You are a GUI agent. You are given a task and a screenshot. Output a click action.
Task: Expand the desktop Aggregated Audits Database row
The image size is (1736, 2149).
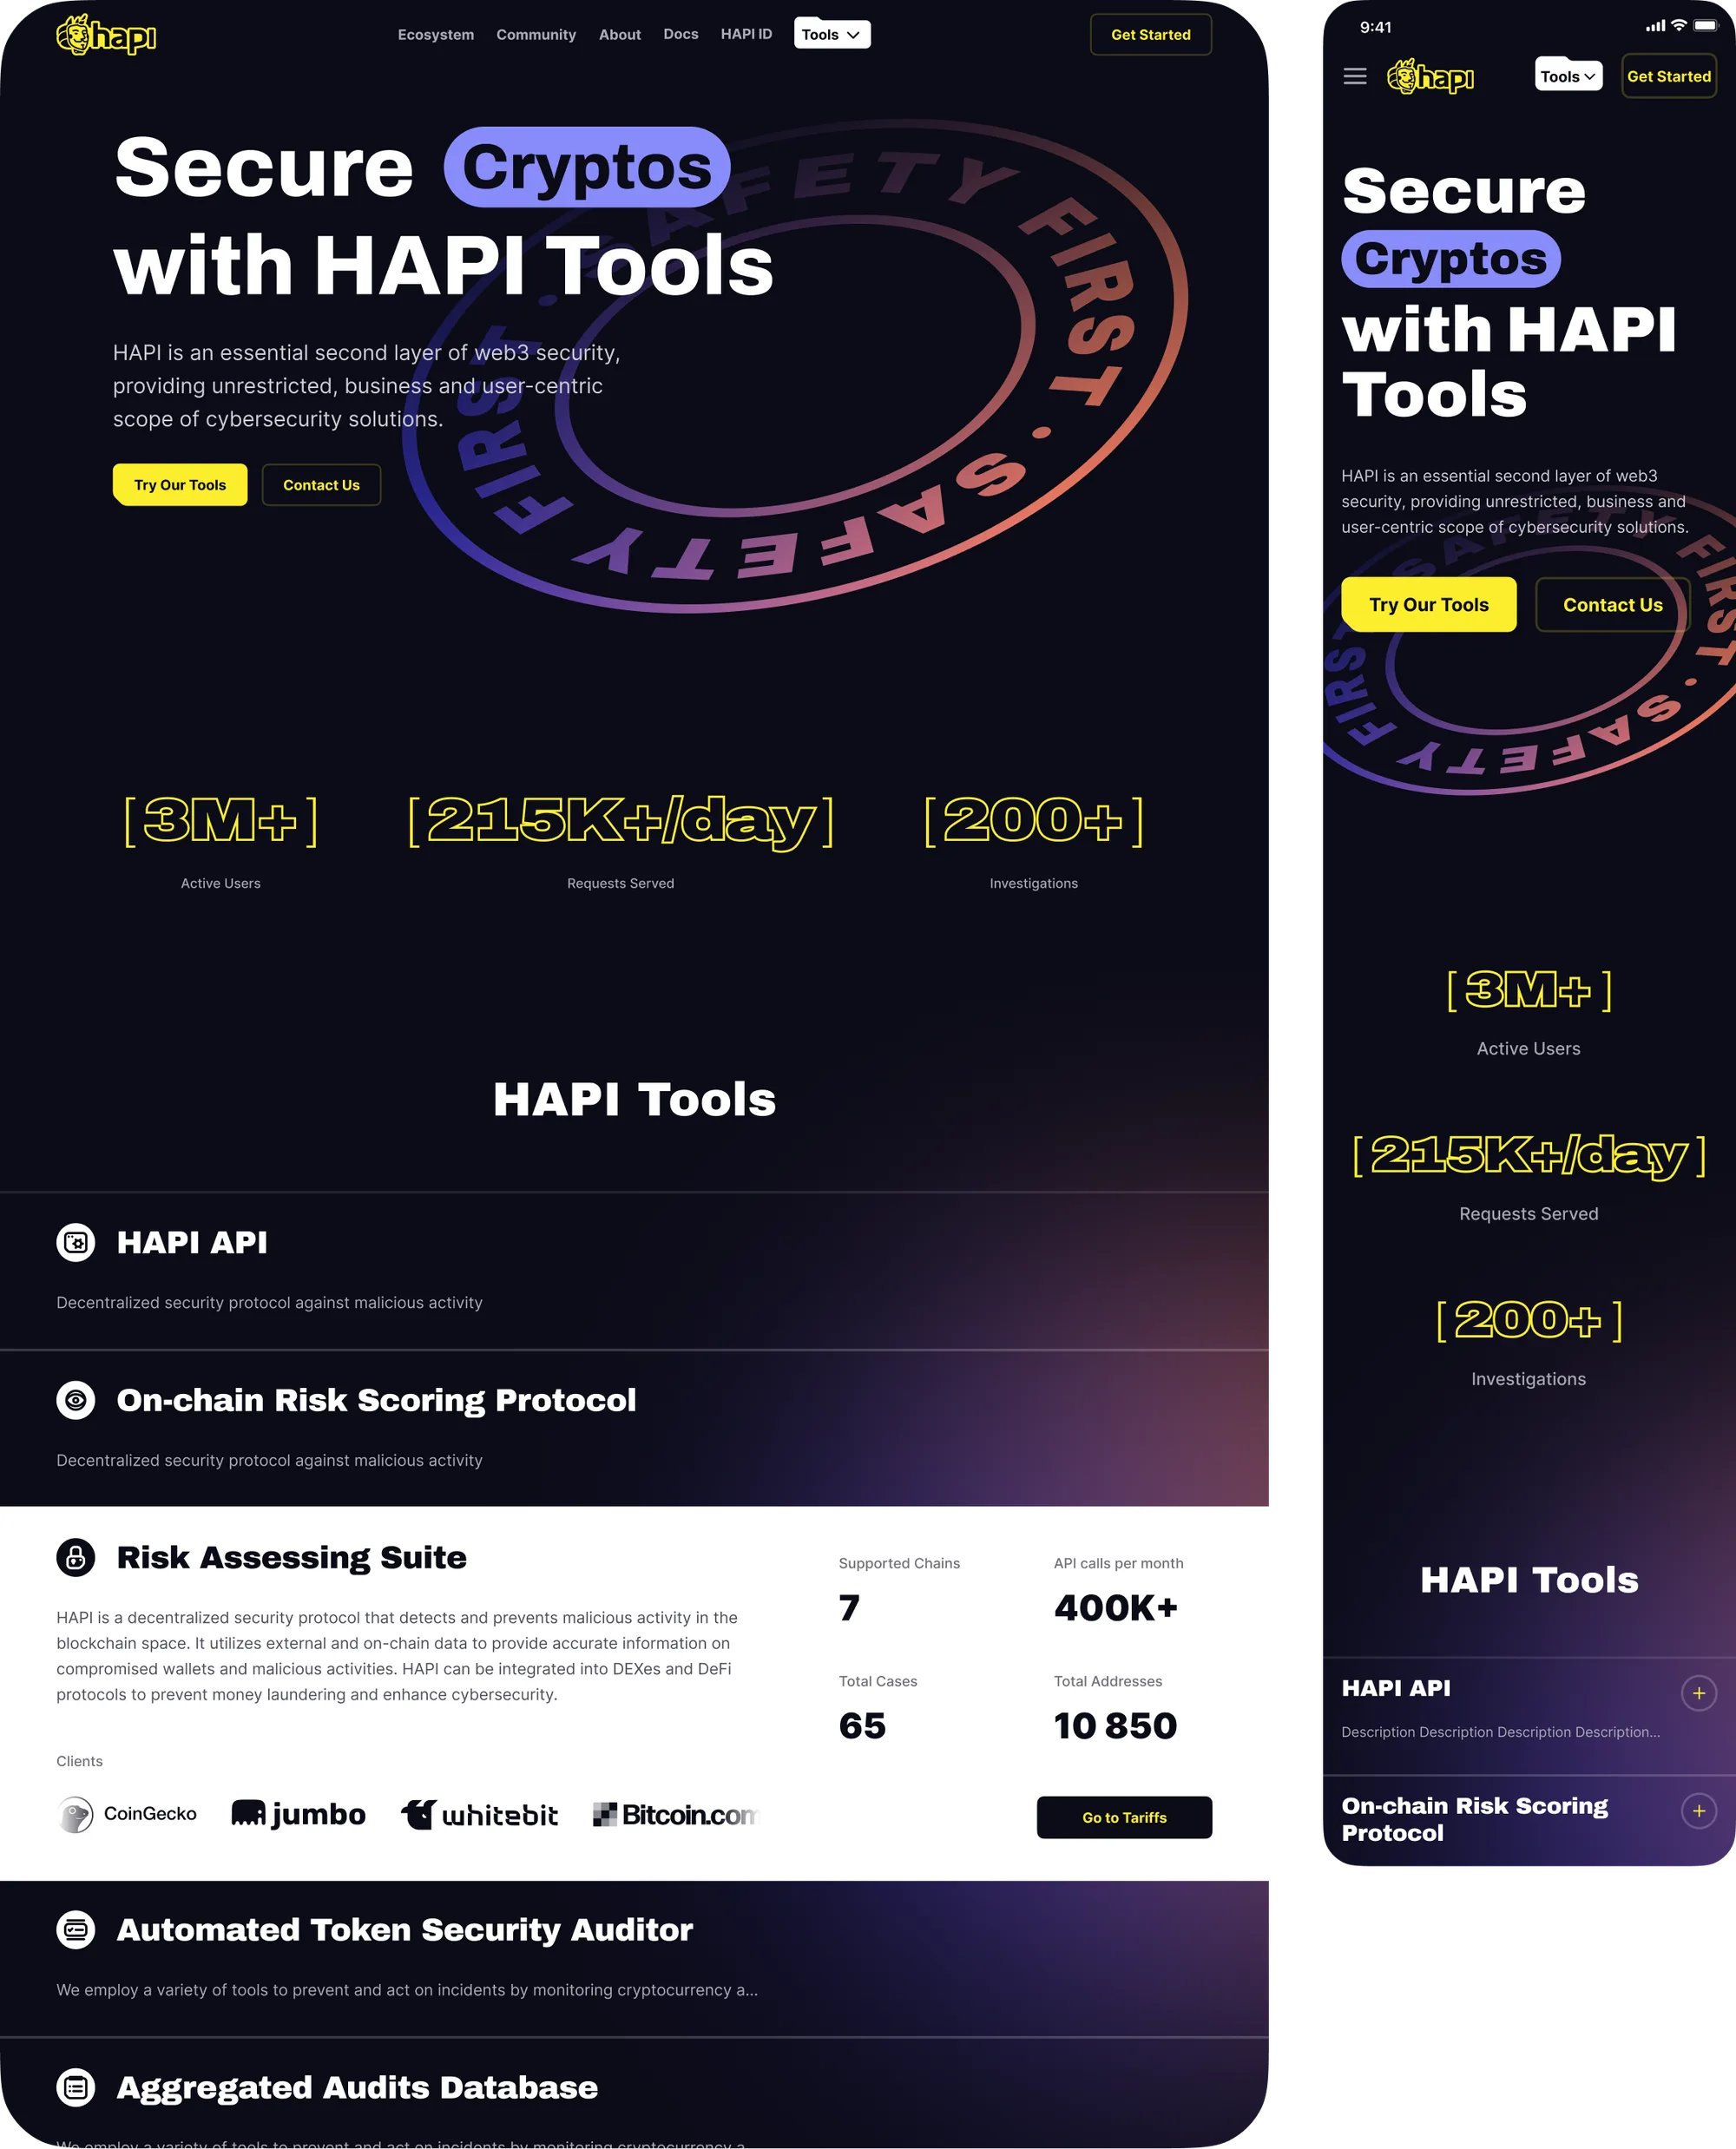pos(634,2093)
